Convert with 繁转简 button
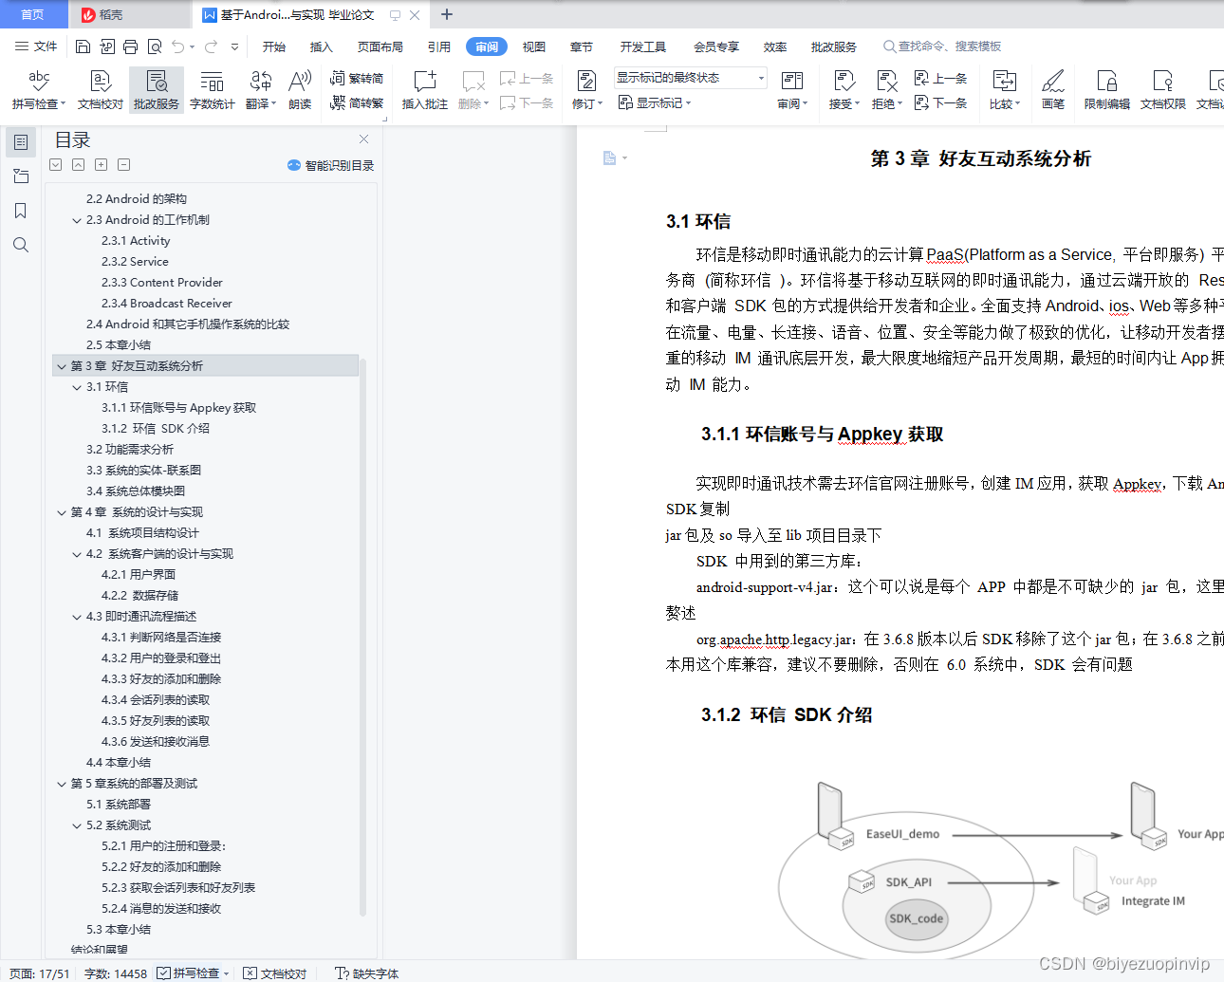 coord(357,79)
